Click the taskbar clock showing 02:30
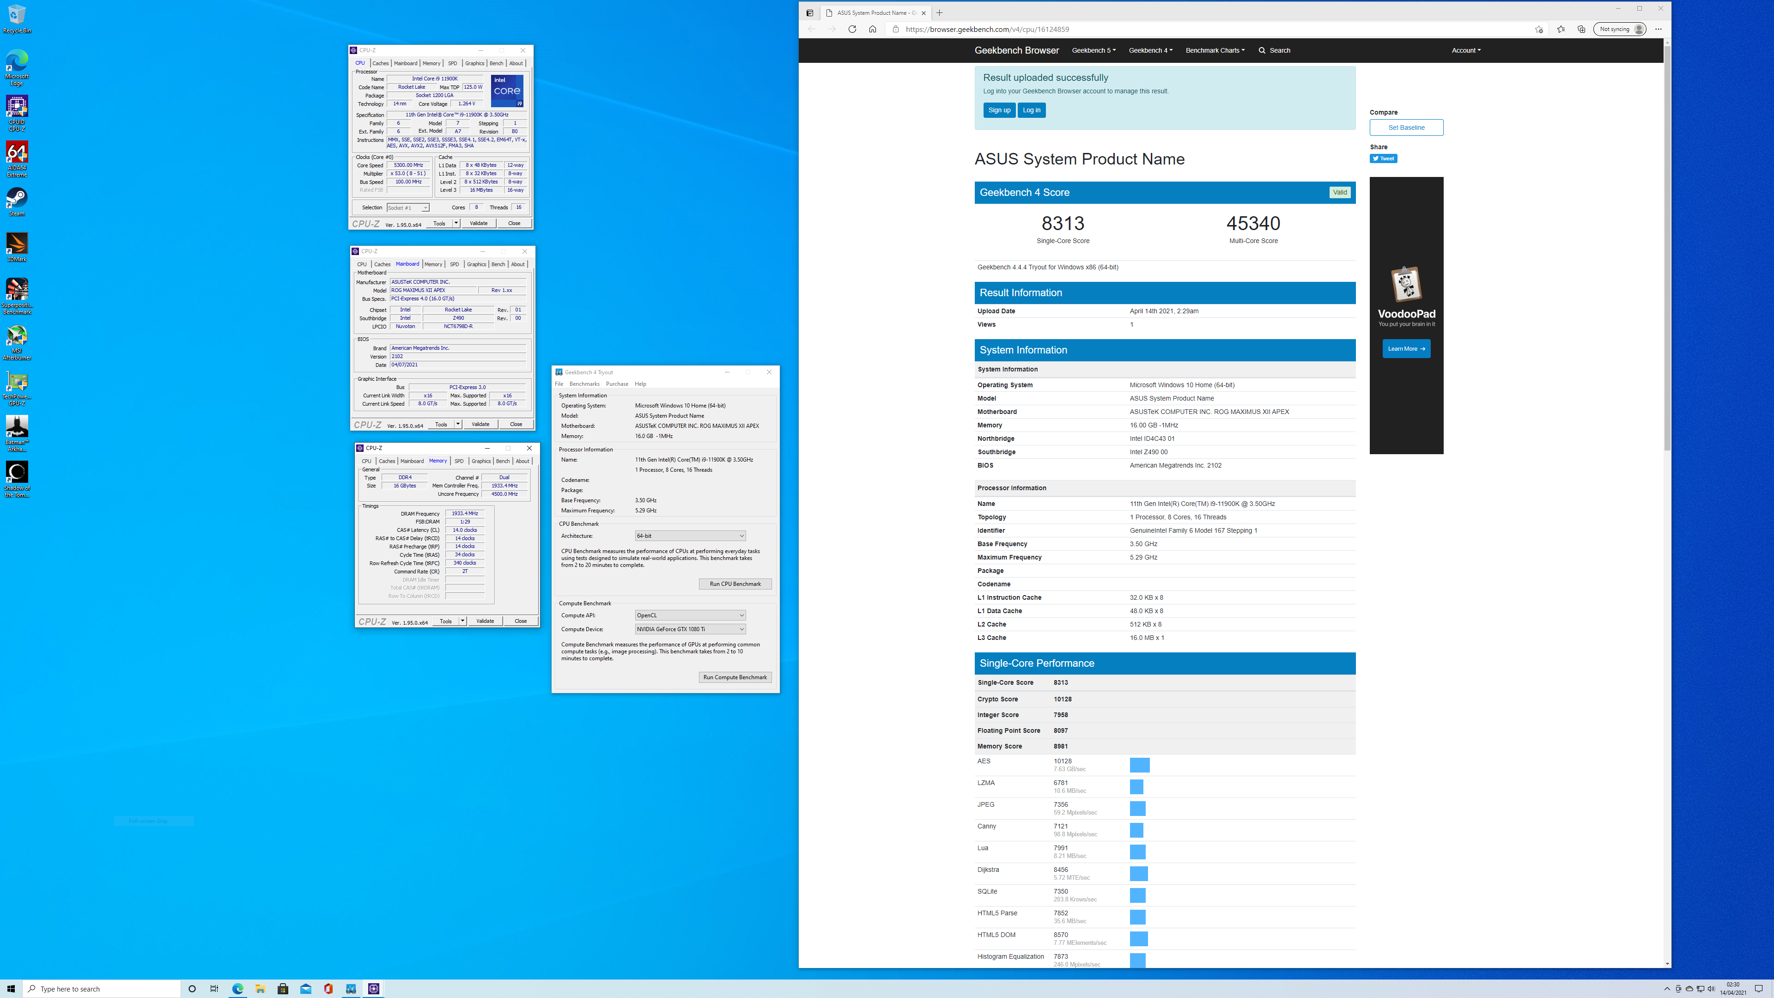This screenshot has height=998, width=1774. [1733, 988]
